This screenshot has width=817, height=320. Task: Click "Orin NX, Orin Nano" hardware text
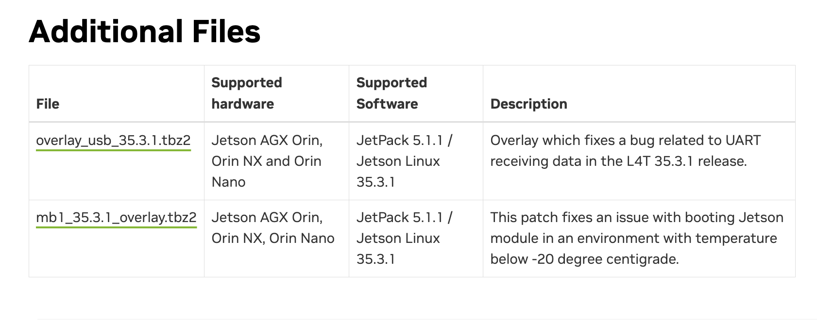[x=273, y=238]
